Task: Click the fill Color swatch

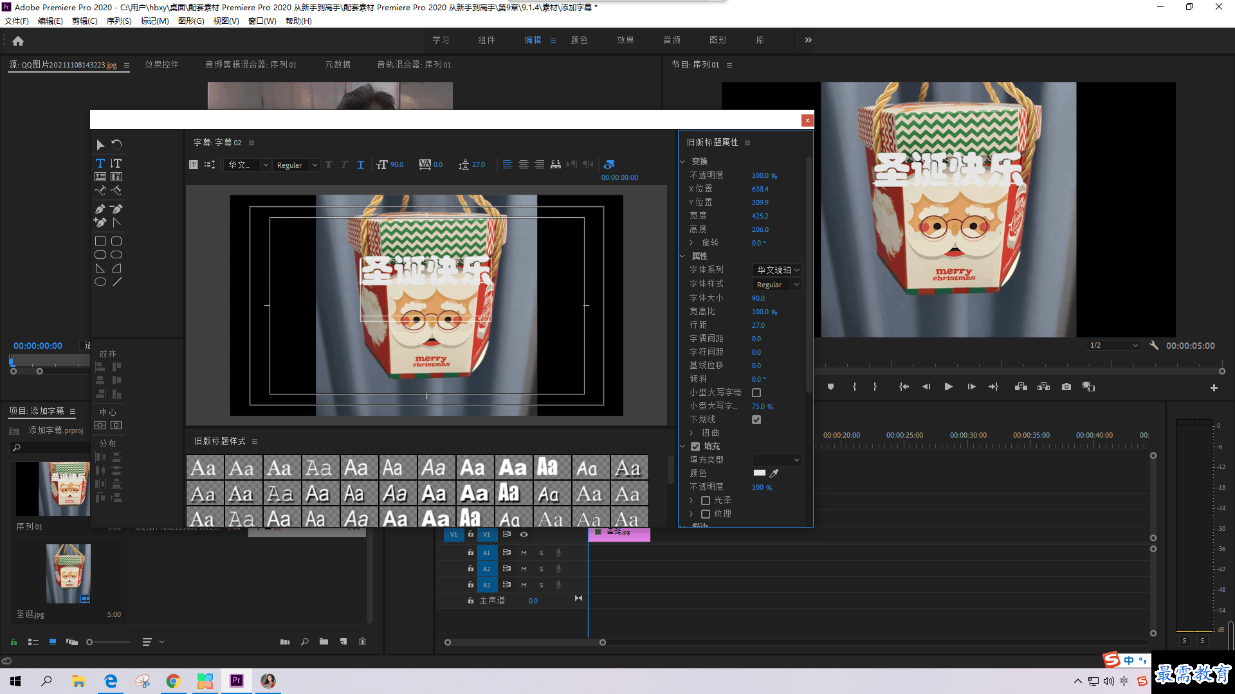Action: 760,473
